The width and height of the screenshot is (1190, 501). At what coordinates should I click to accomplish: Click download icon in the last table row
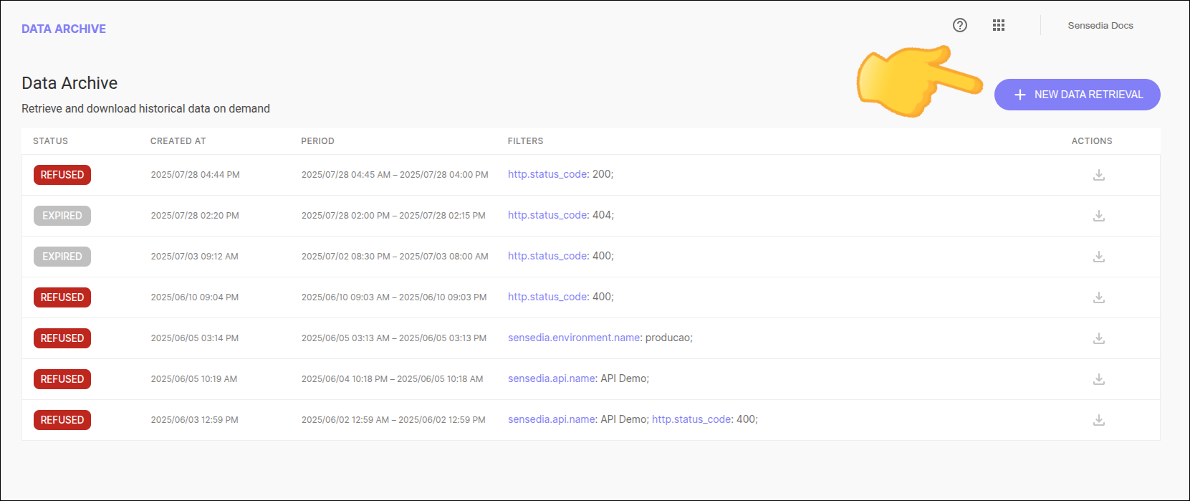[x=1098, y=420]
